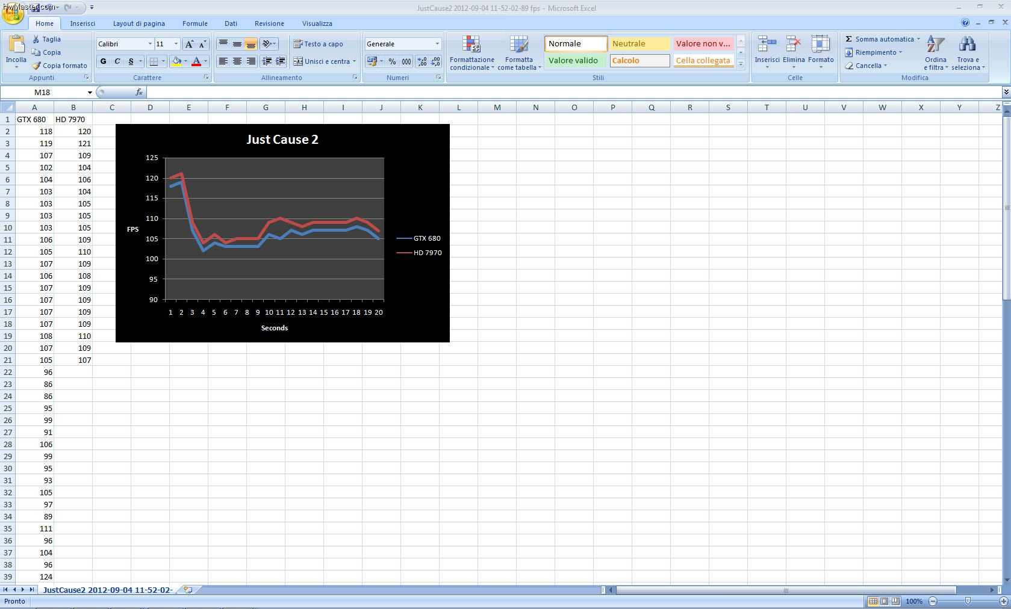Activate the Copia formato paintbrush
1011x609 pixels.
37,66
